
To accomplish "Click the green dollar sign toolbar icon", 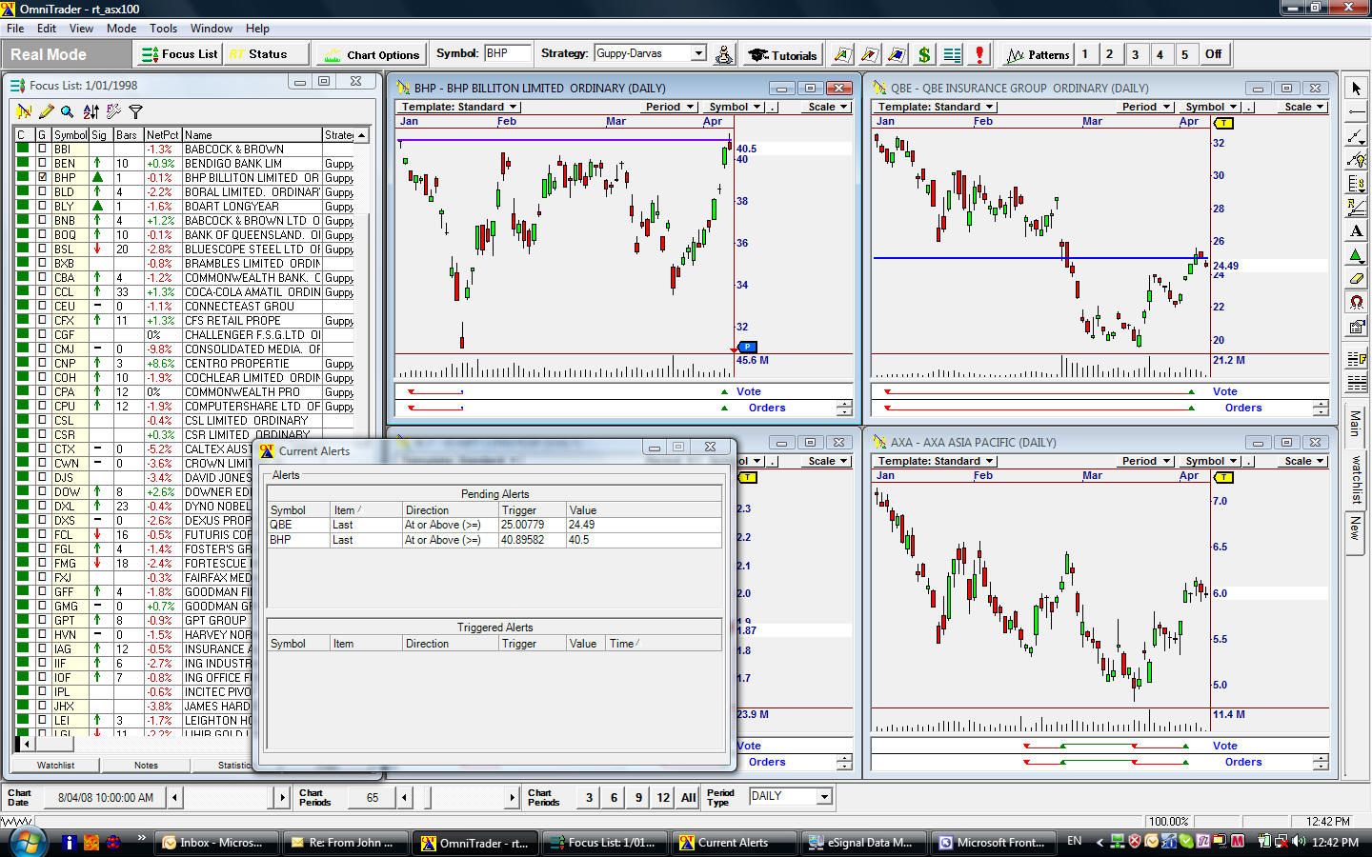I will pyautogui.click(x=923, y=54).
